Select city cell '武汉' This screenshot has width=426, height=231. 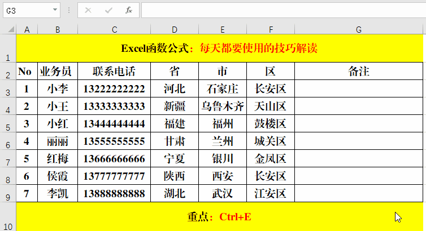point(223,193)
